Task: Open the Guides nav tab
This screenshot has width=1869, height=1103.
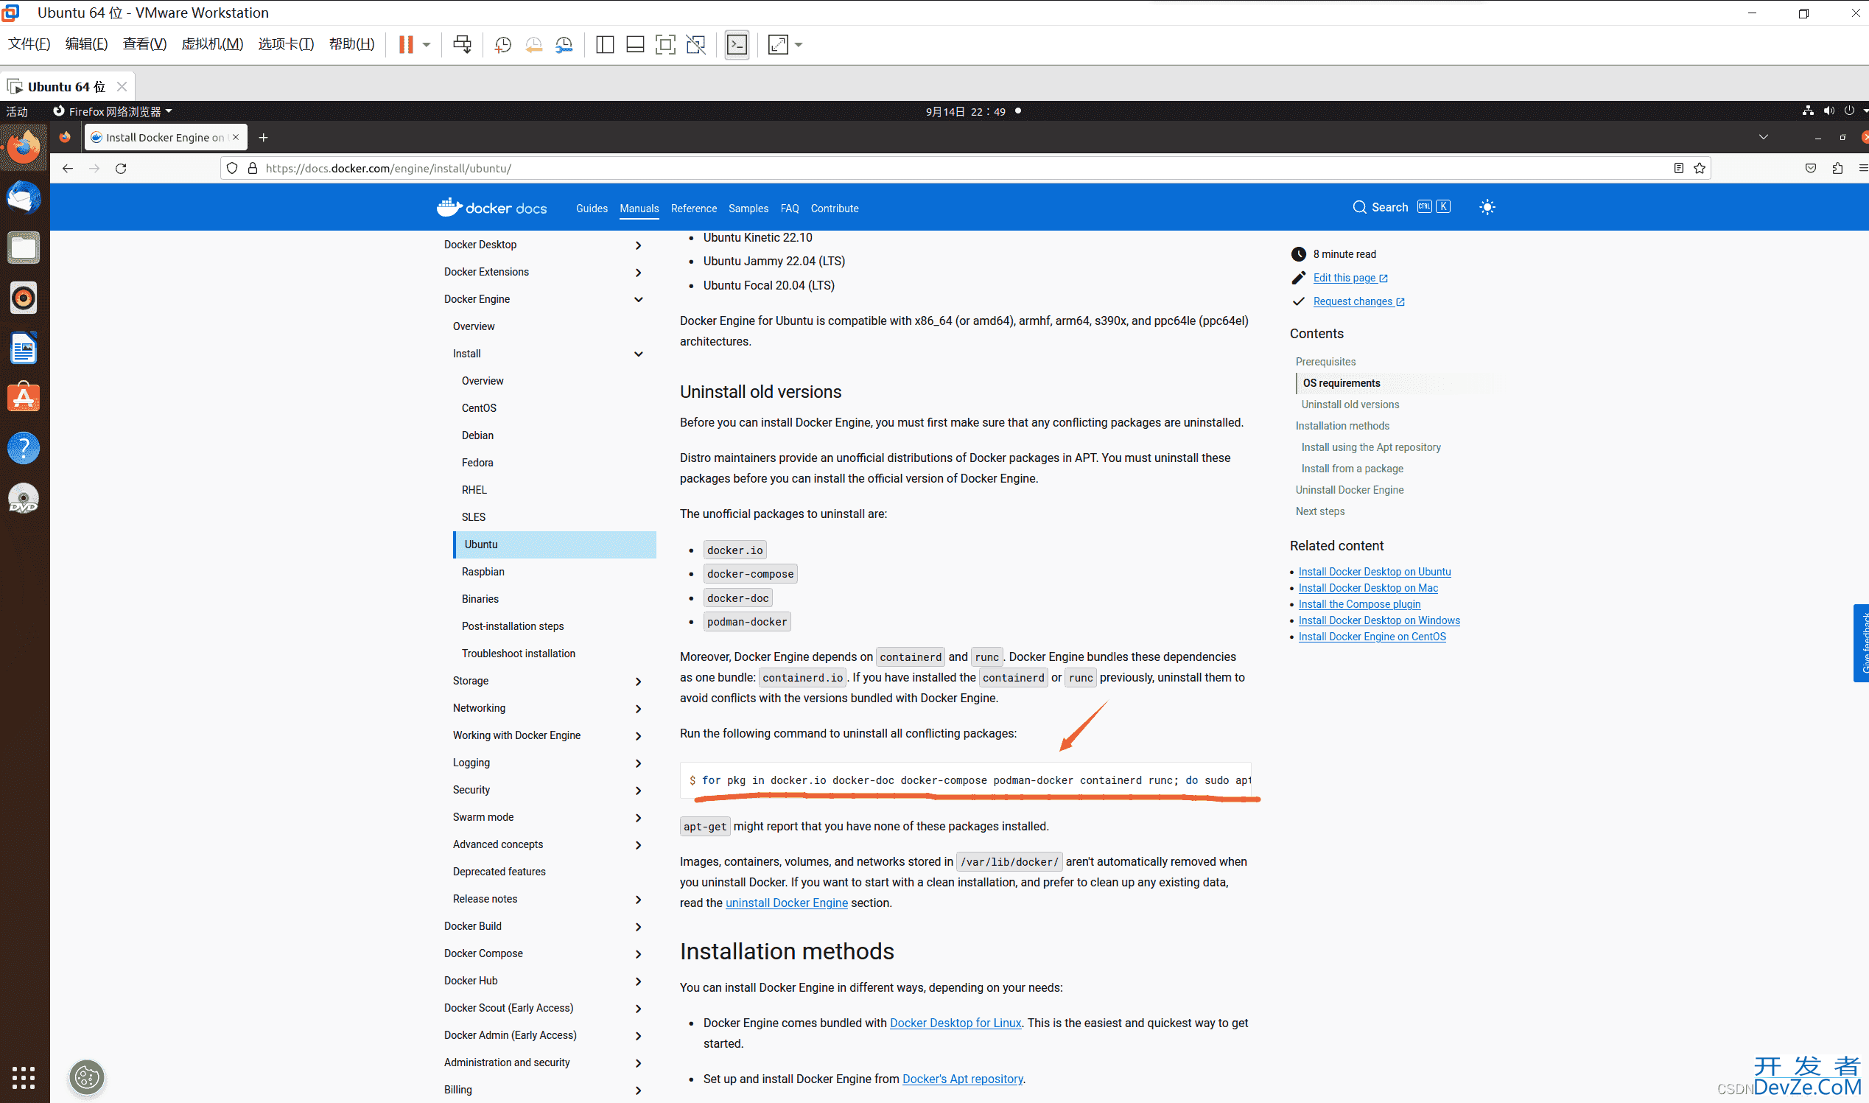Action: pyautogui.click(x=592, y=209)
